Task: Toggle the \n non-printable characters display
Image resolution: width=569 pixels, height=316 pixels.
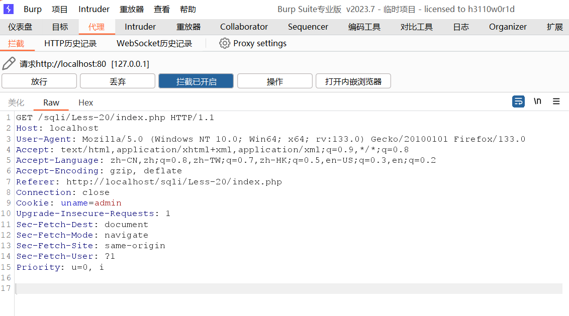Action: [537, 101]
